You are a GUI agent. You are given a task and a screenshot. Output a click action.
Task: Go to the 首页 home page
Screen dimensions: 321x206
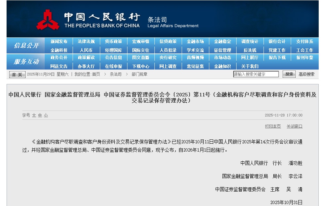point(16,74)
